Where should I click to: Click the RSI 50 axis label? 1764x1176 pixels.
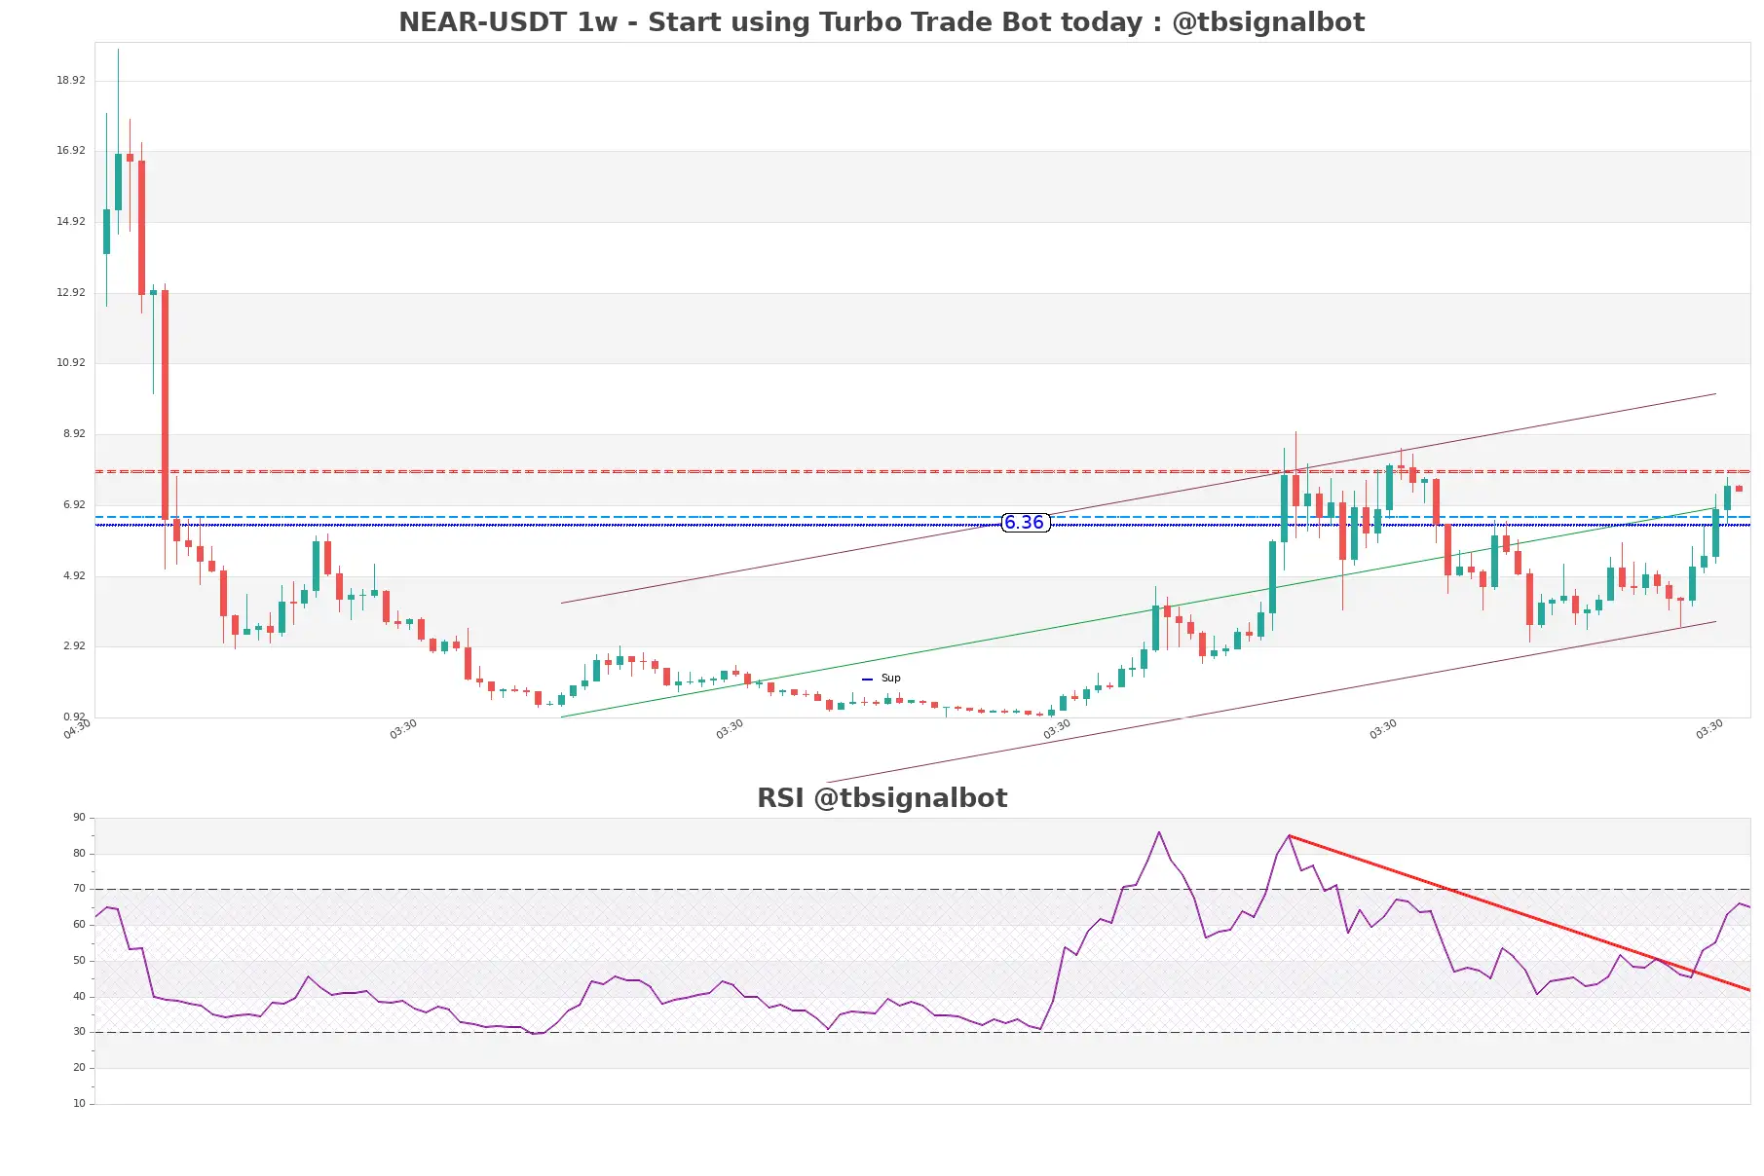[79, 961]
